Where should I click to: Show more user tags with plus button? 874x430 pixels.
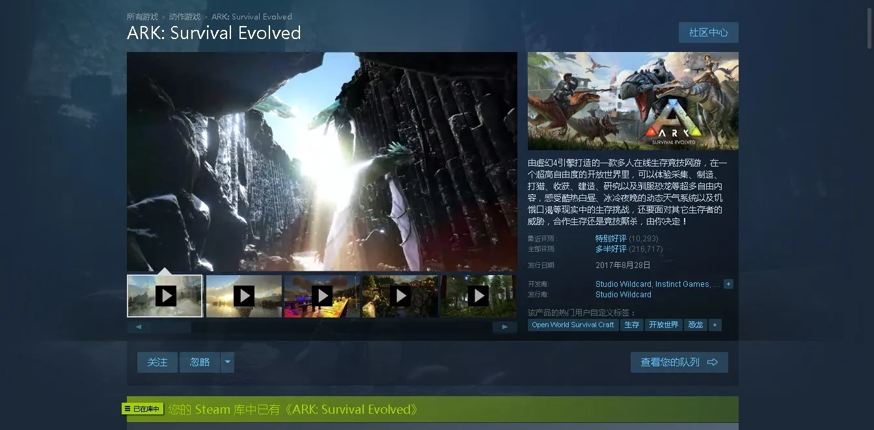click(x=715, y=325)
